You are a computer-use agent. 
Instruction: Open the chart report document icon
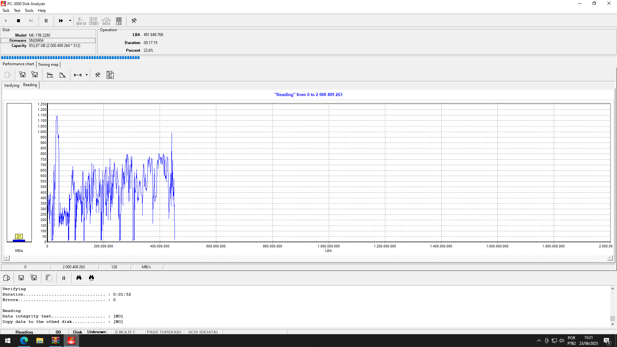(x=110, y=75)
